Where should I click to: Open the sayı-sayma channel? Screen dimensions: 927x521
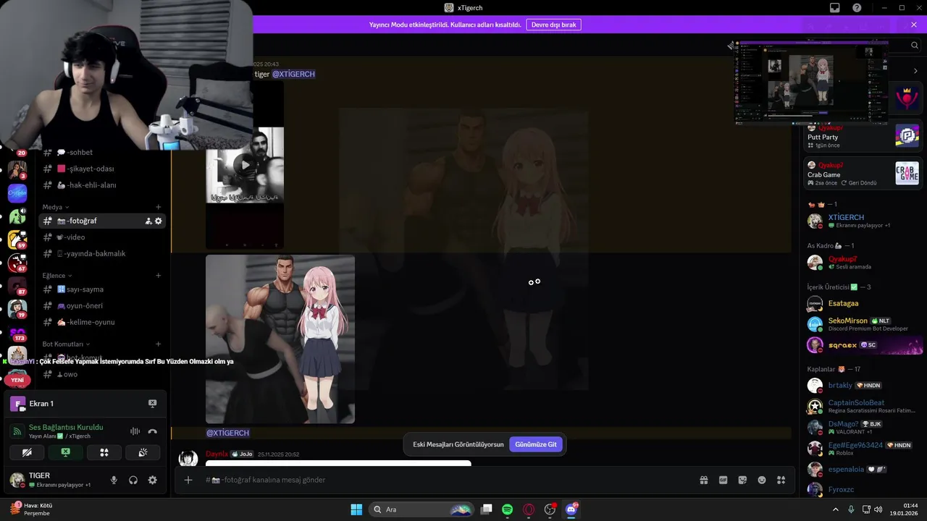(103, 289)
